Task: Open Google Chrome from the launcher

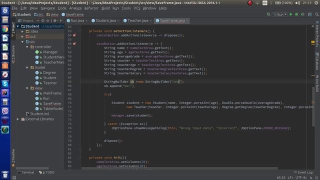Action: pos(5,29)
